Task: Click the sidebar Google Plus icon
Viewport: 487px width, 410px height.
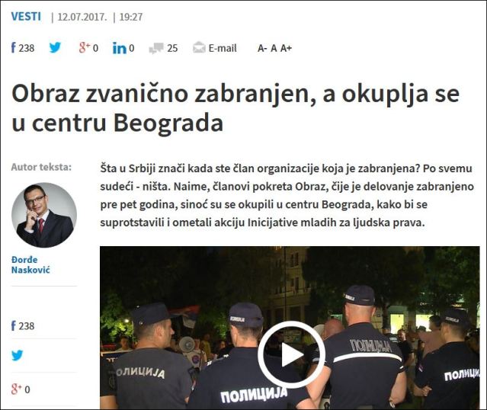Action: [x=16, y=389]
